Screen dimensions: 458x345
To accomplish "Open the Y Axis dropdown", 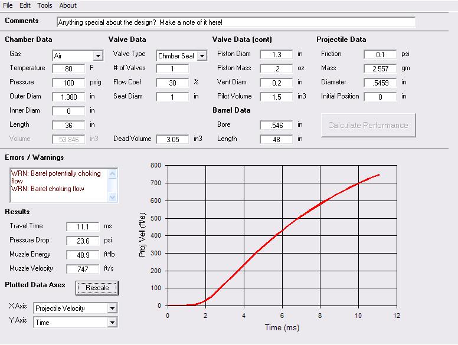I will (x=112, y=323).
